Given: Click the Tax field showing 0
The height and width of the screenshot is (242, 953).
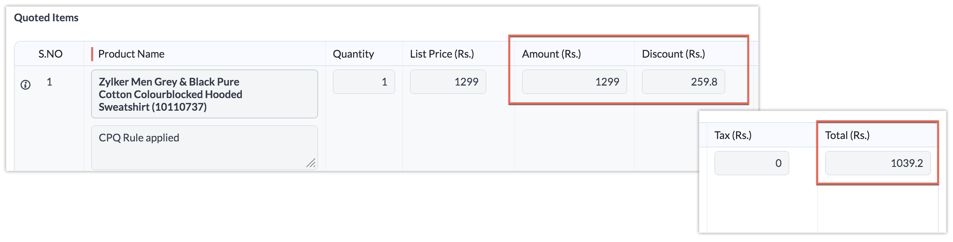Looking at the screenshot, I should pyautogui.click(x=752, y=163).
